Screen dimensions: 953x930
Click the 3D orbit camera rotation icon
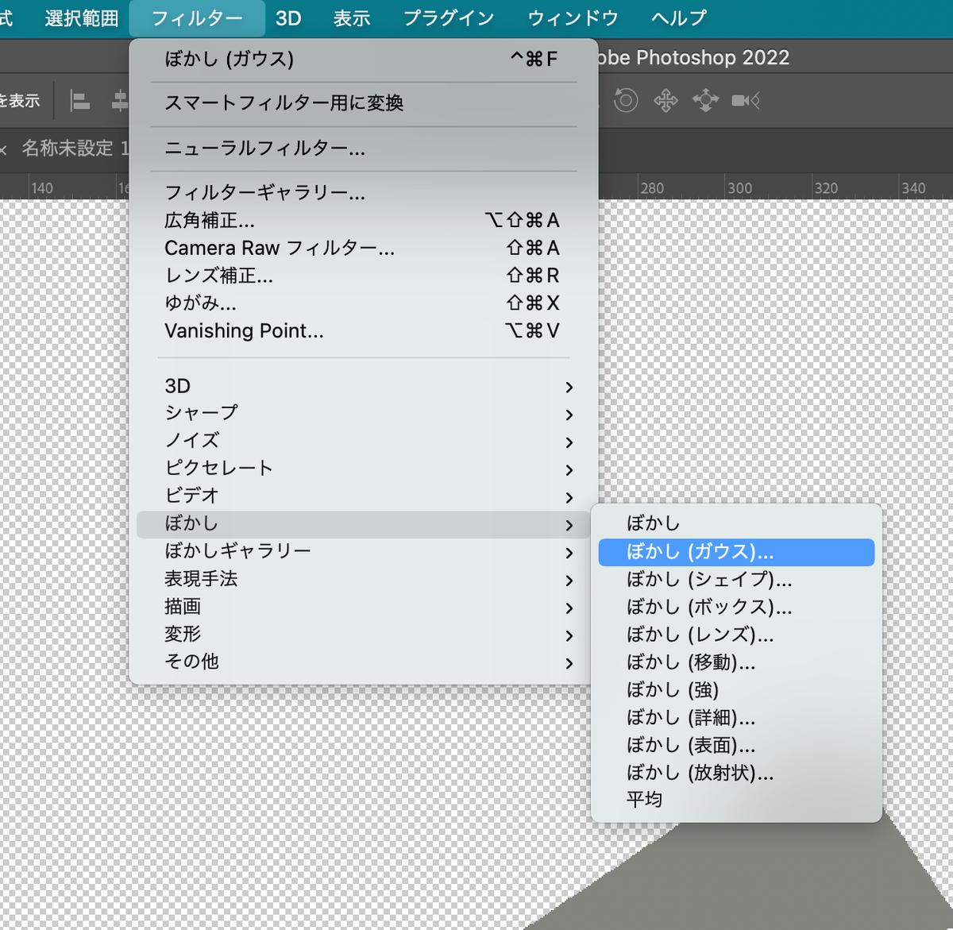tap(626, 100)
